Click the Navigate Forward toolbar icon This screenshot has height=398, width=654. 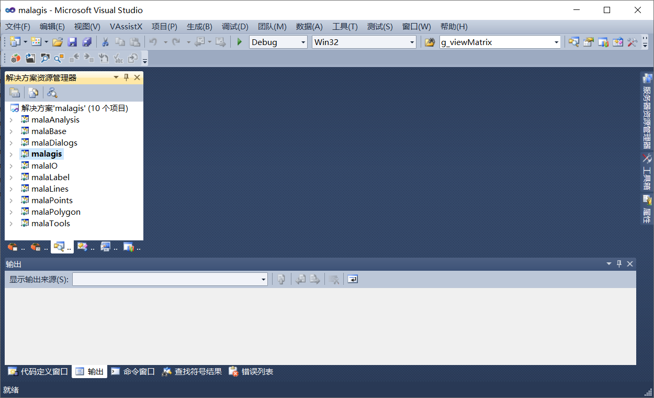220,42
